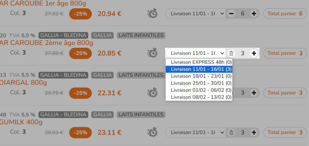Click the GALLIA - BLEDINA tag above GUMILK 400g

pos(63,114)
